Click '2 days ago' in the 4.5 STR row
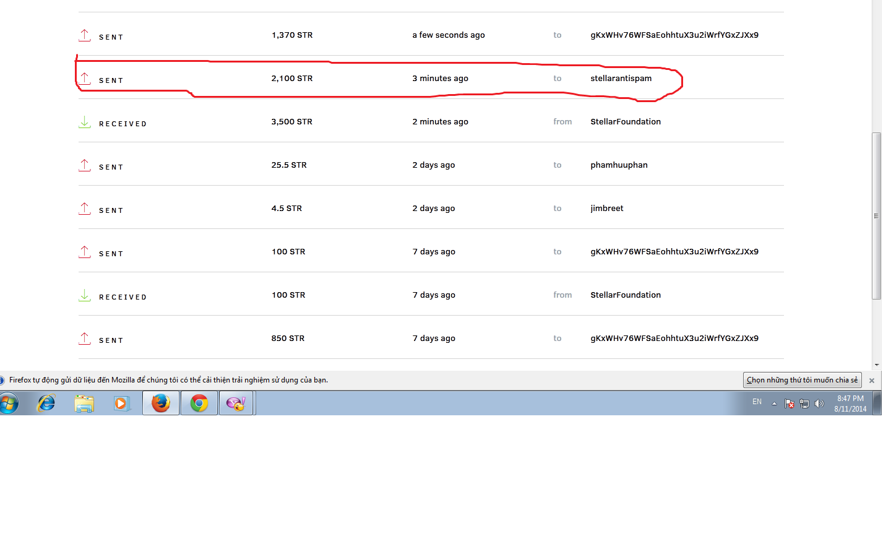This screenshot has width=891, height=557. tap(434, 209)
